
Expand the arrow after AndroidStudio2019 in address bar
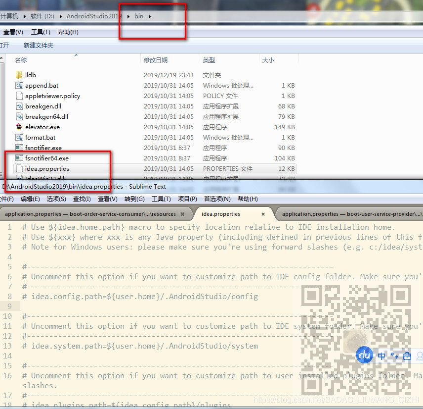pyautogui.click(x=128, y=16)
